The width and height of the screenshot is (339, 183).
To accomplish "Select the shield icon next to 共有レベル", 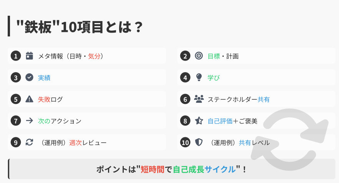I will pyautogui.click(x=199, y=142).
